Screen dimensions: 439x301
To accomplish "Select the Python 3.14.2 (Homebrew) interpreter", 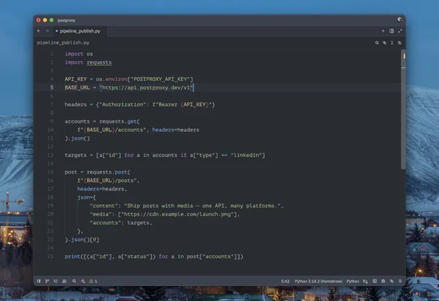I will pos(318,281).
